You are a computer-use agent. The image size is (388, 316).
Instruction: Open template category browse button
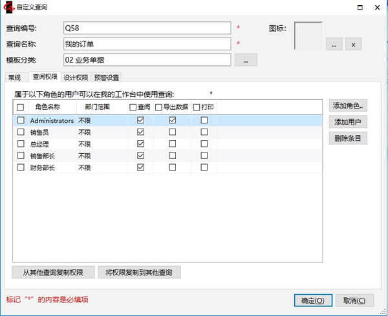pyautogui.click(x=246, y=60)
